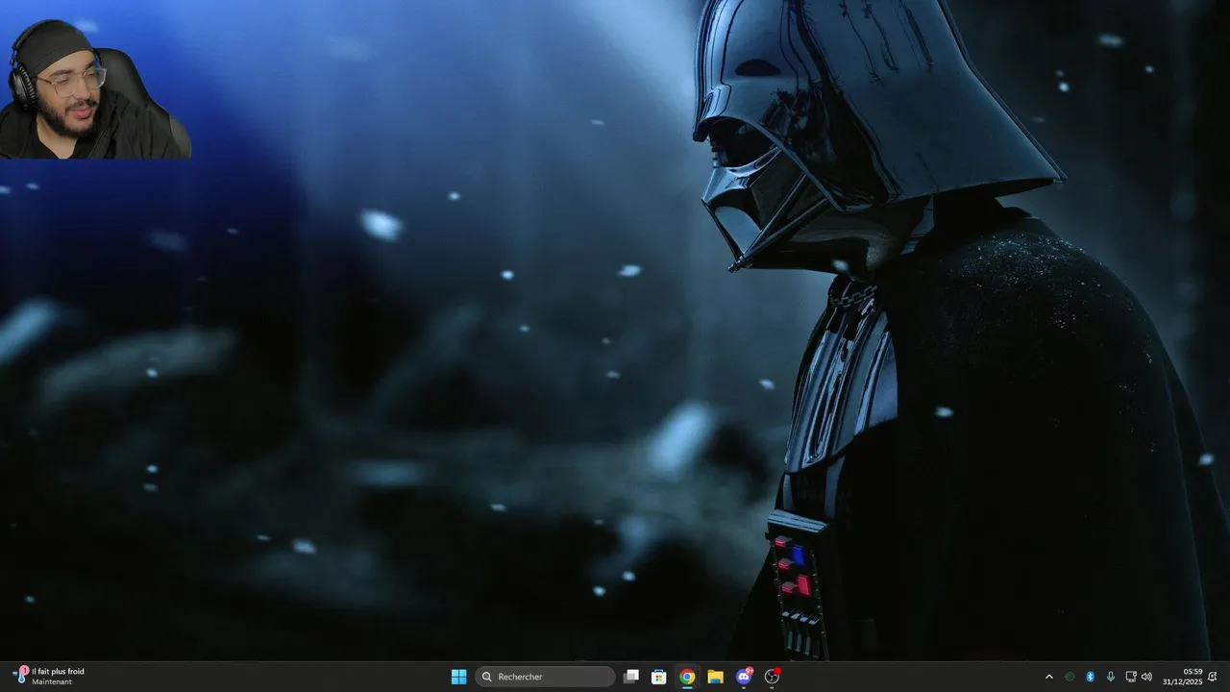The height and width of the screenshot is (692, 1230).
Task: Click the webcam overlay thumbnail
Action: point(95,88)
